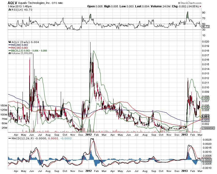Click the 2012 marker on price panel time axis

pyautogui.click(x=88, y=135)
